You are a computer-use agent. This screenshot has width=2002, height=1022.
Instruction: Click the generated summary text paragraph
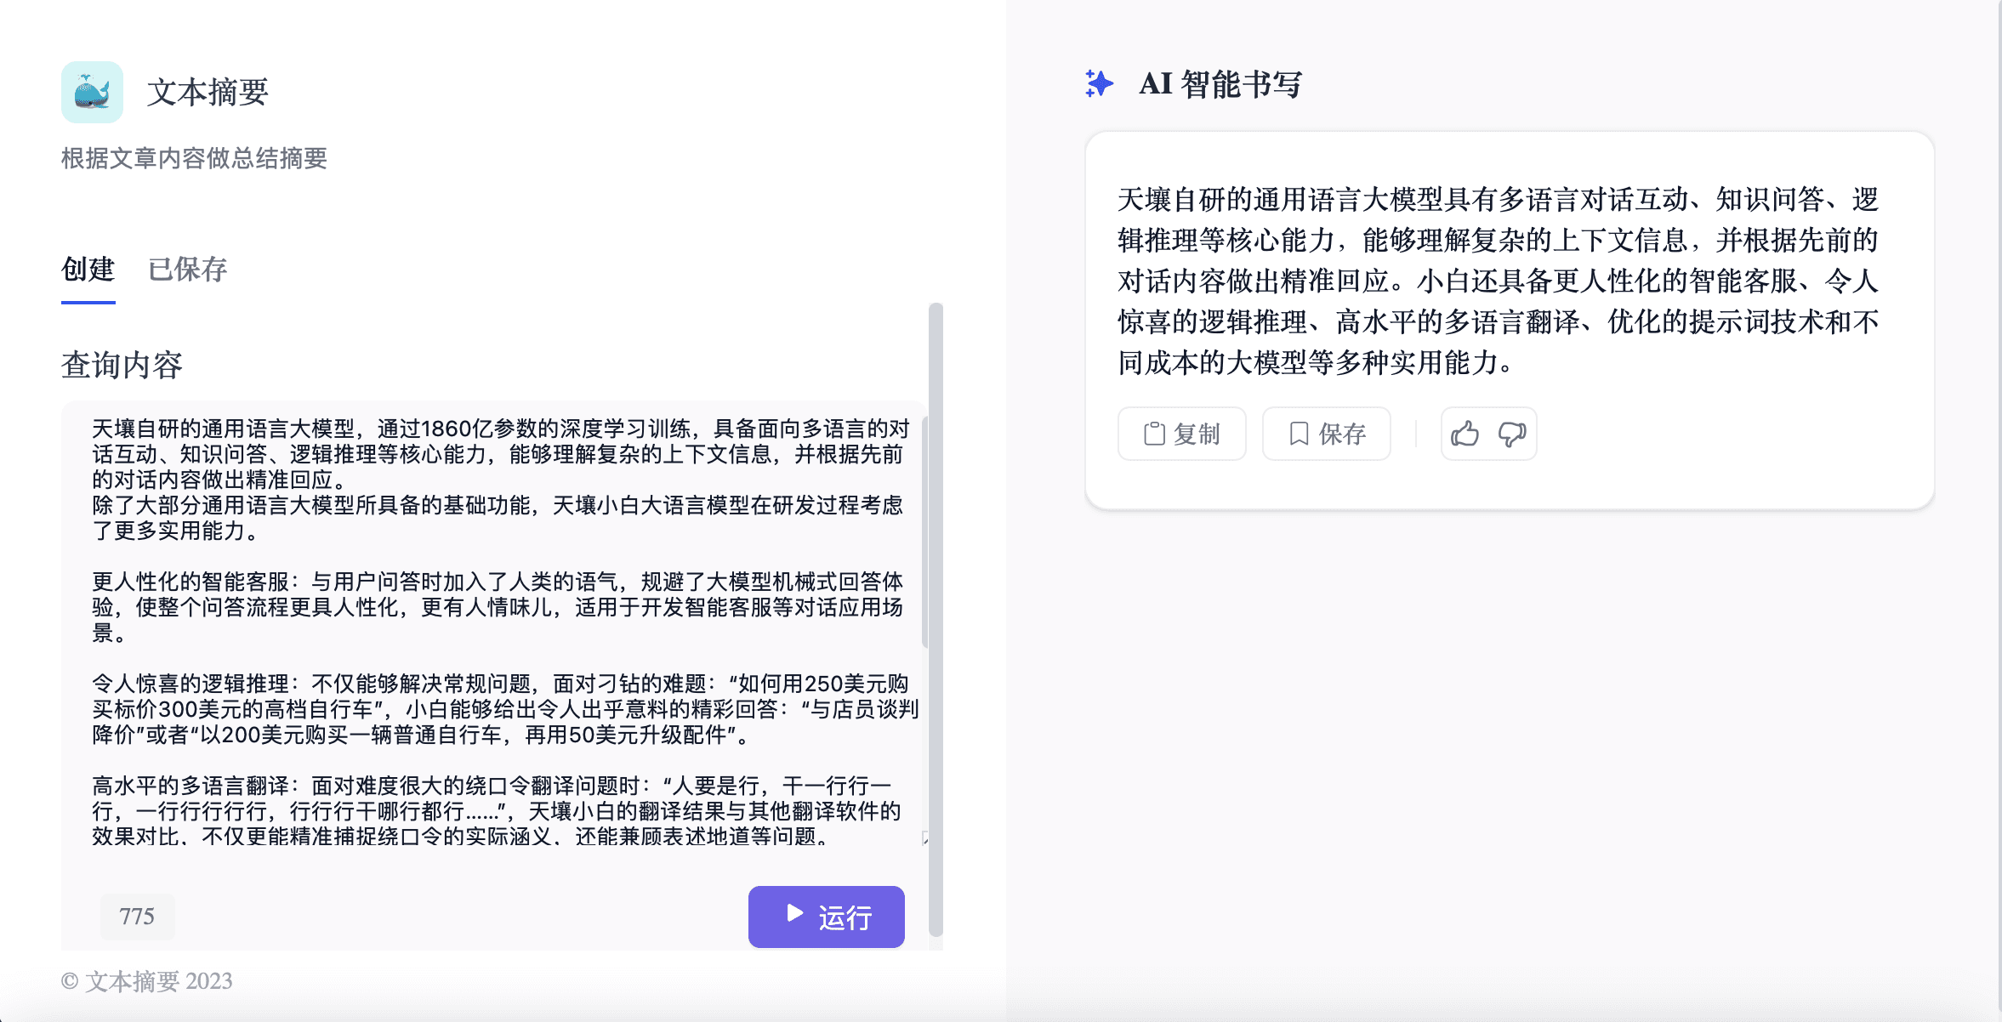1497,281
